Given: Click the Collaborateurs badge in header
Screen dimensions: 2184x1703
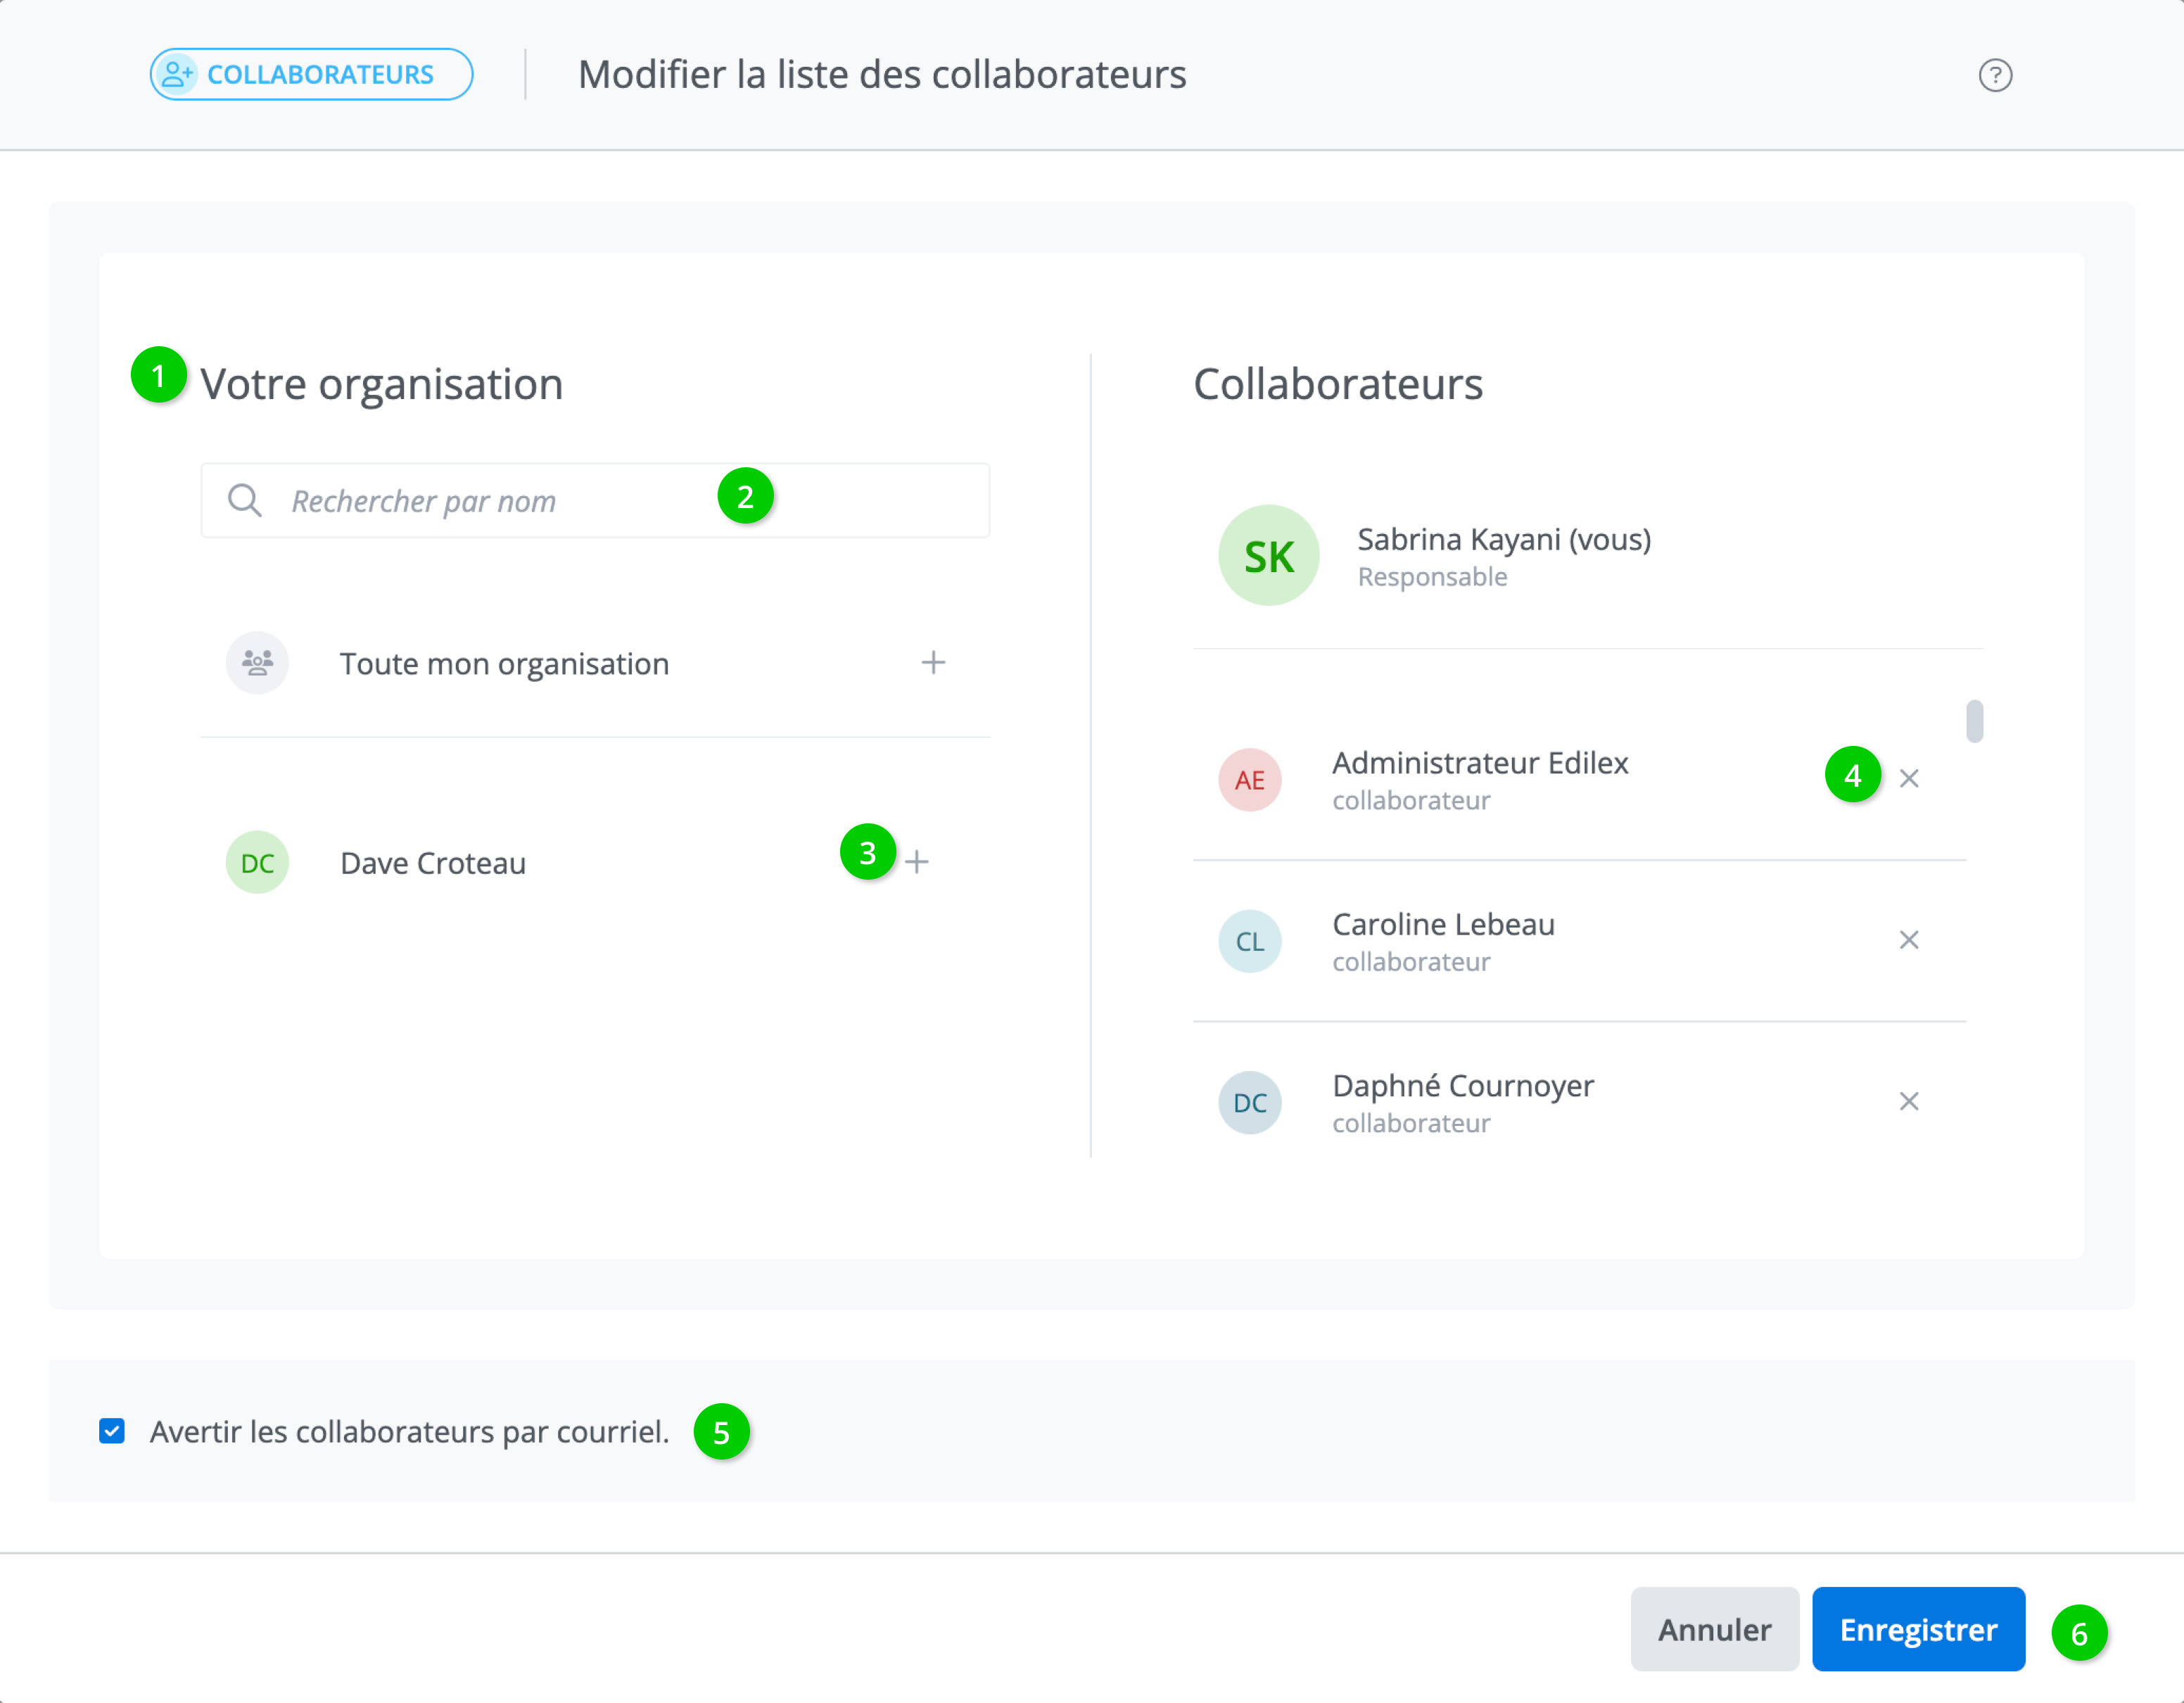Looking at the screenshot, I should click(x=311, y=75).
